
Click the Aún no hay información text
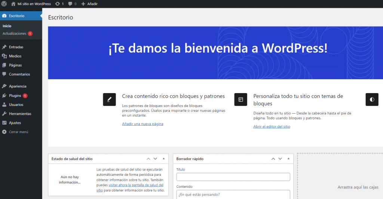point(70,180)
